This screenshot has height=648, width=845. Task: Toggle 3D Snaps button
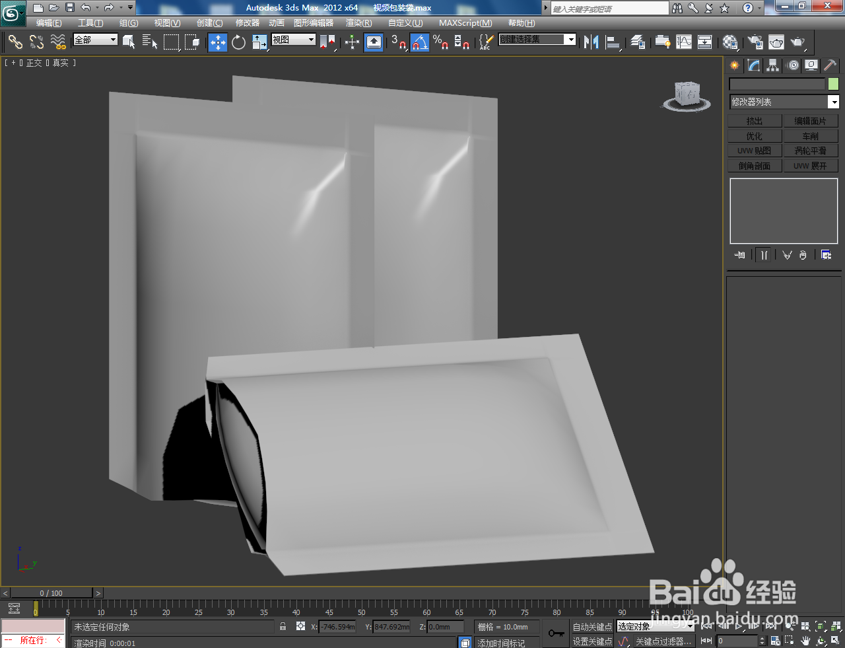click(x=398, y=42)
